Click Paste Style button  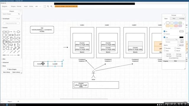tap(179, 56)
